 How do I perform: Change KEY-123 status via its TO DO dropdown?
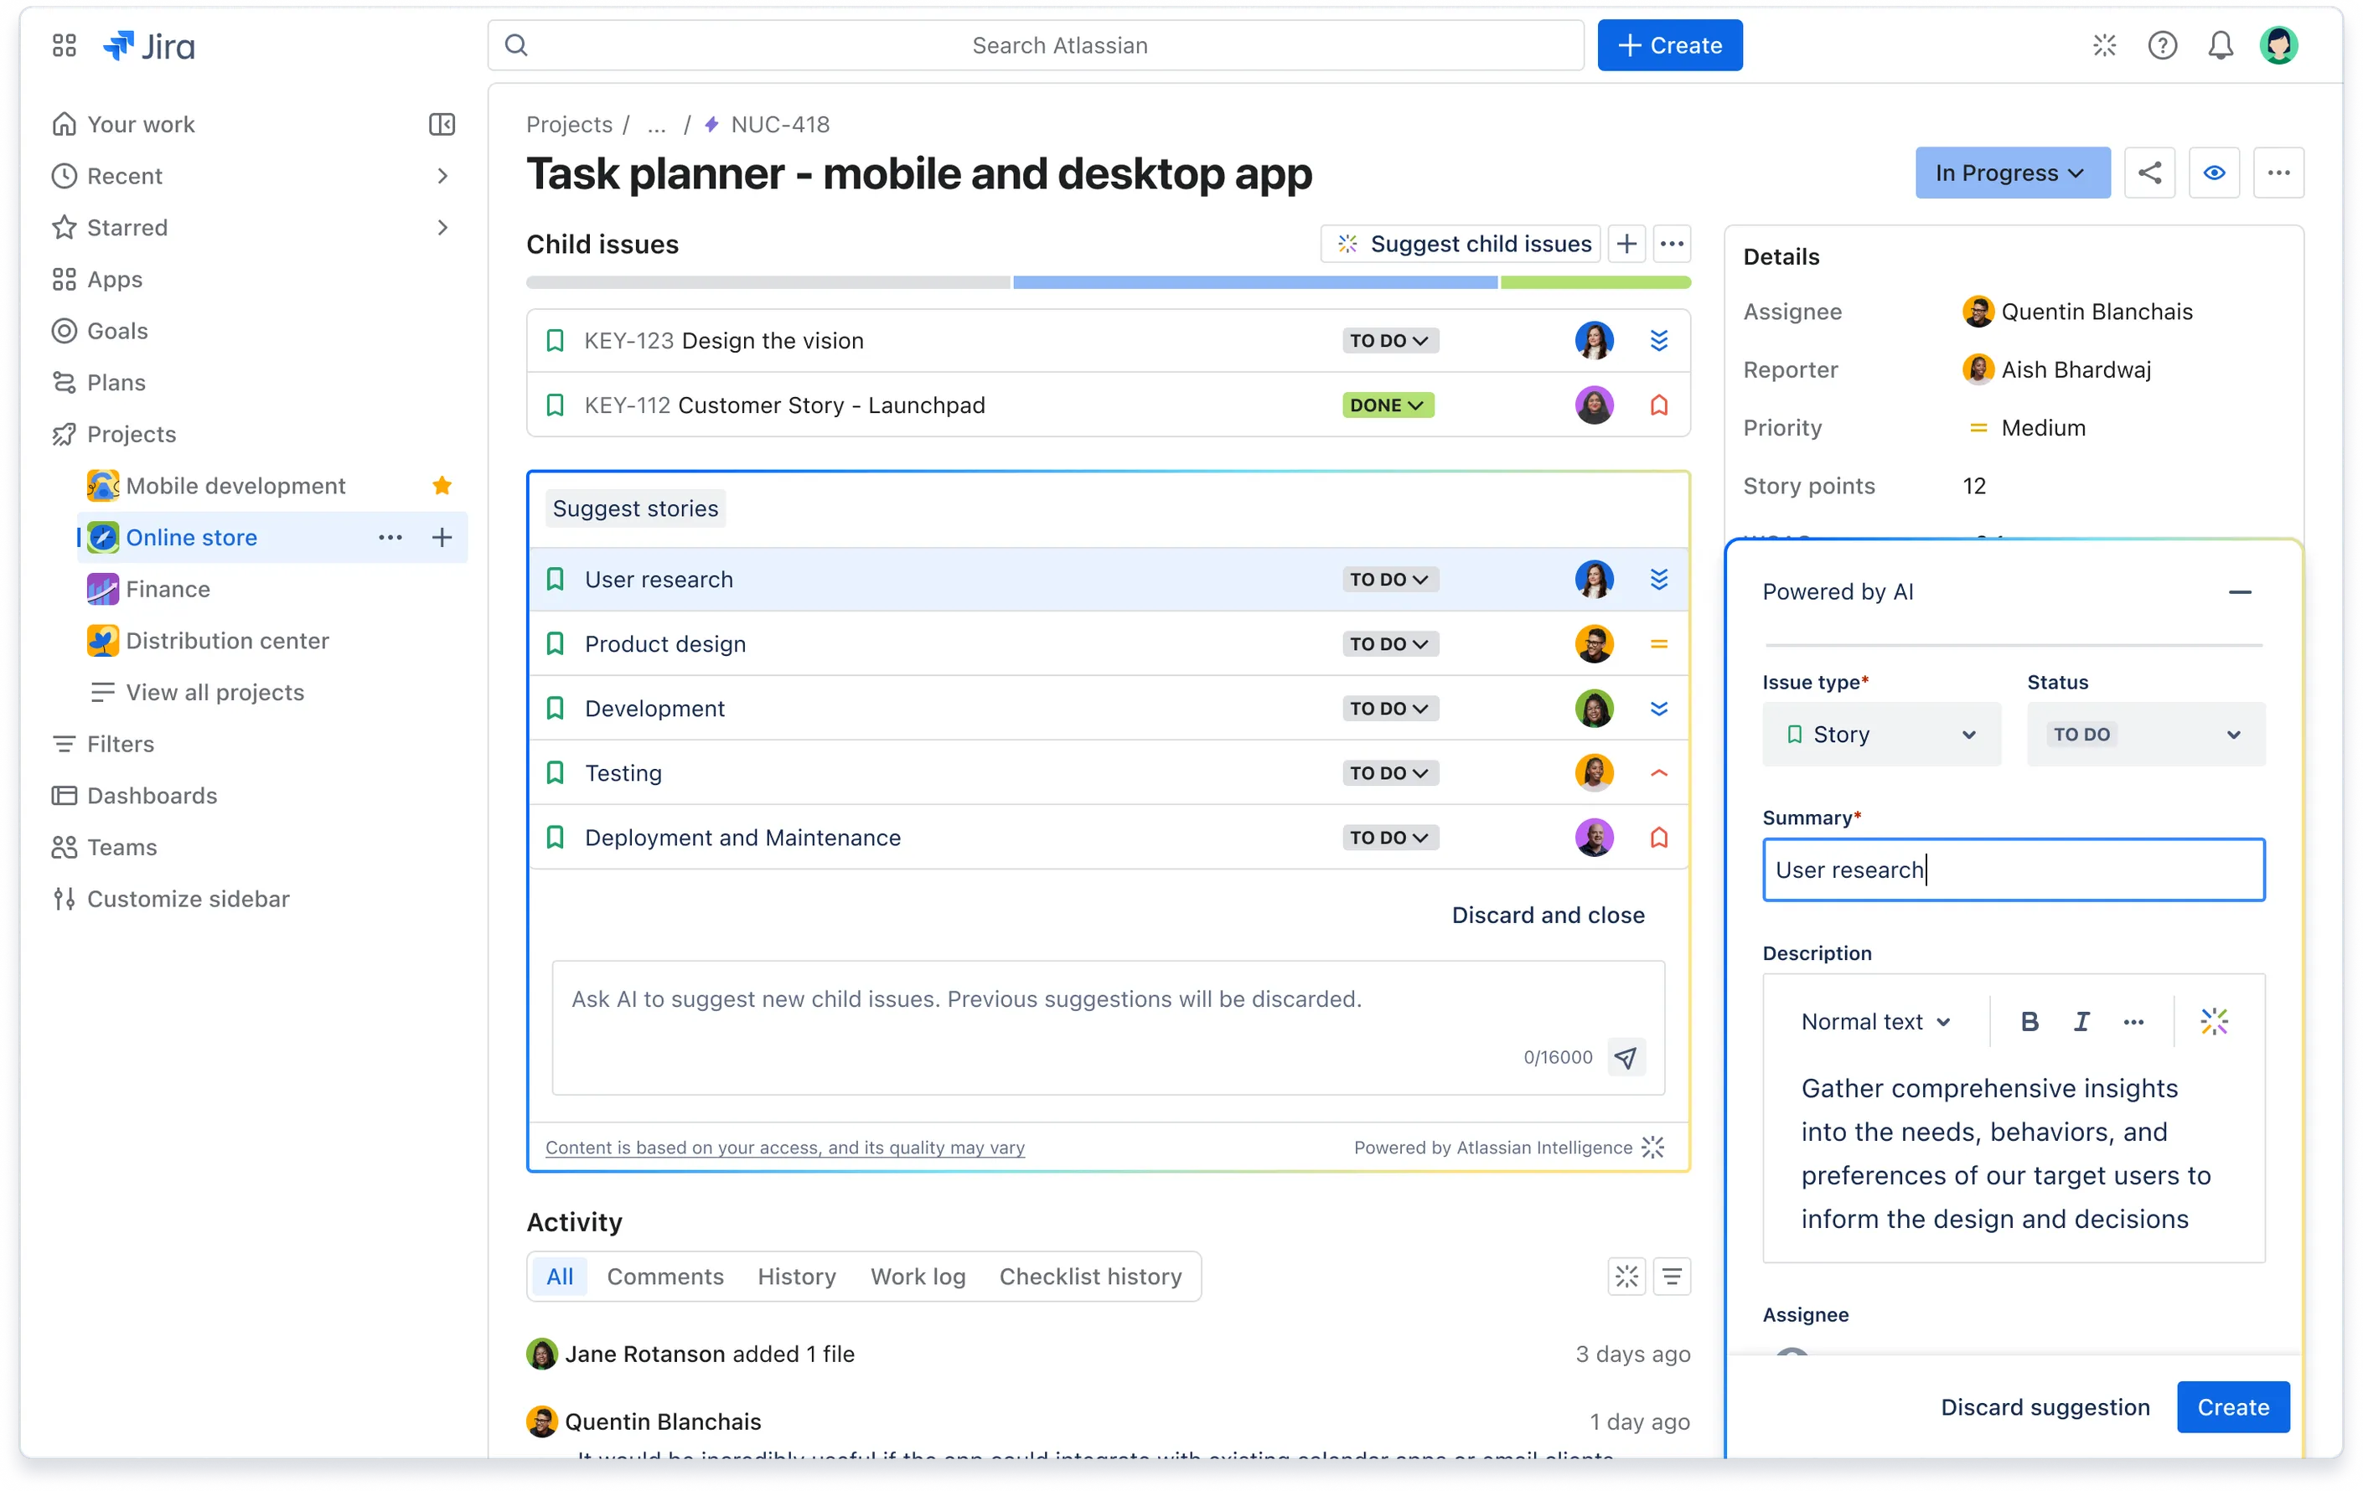tap(1388, 340)
